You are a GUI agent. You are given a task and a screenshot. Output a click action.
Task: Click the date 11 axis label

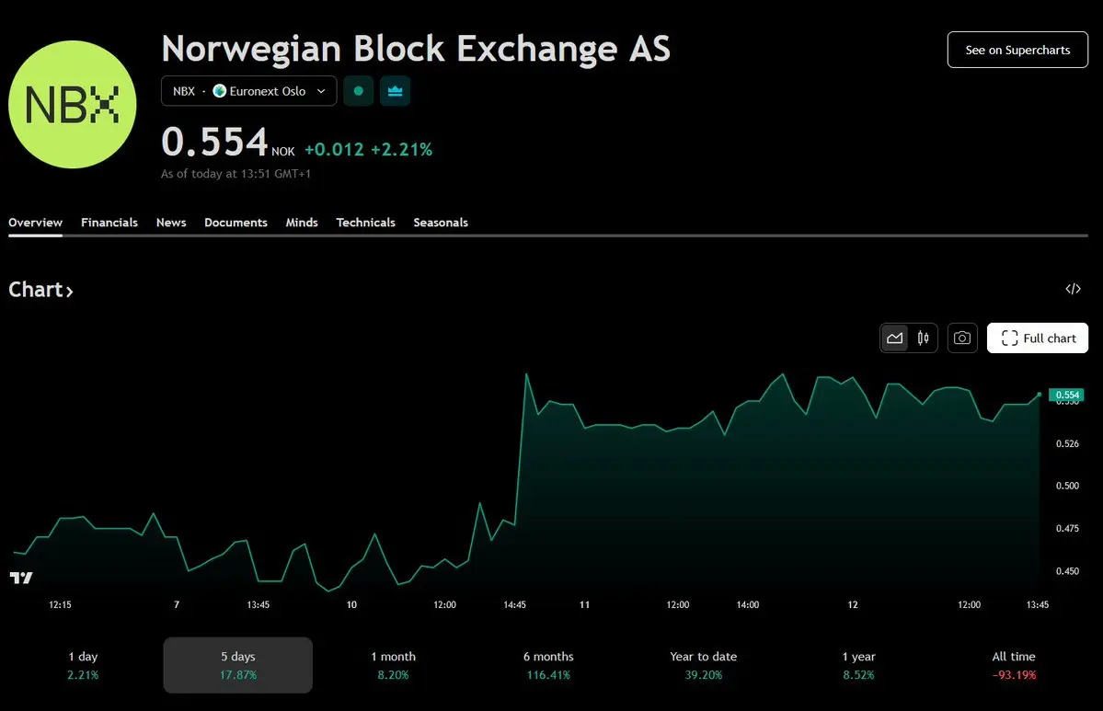(584, 605)
